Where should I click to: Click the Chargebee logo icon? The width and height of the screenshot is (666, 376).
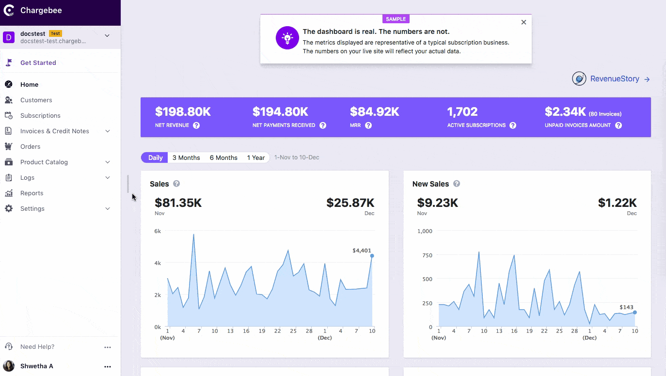(x=9, y=11)
